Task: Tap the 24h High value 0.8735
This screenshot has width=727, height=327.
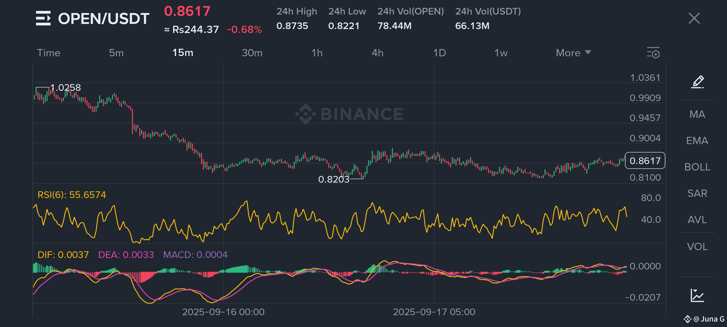Action: (x=292, y=26)
